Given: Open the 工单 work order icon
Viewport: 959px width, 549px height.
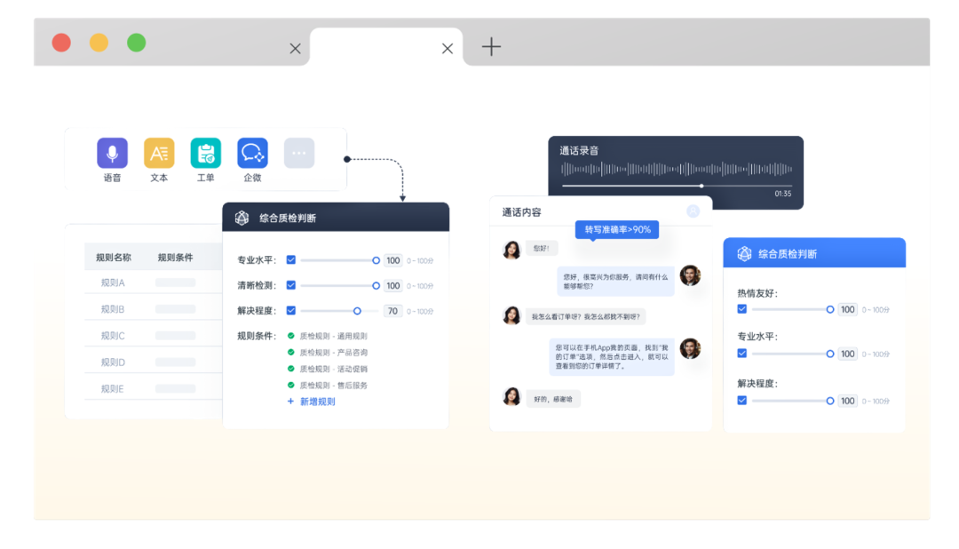Looking at the screenshot, I should click(x=205, y=153).
